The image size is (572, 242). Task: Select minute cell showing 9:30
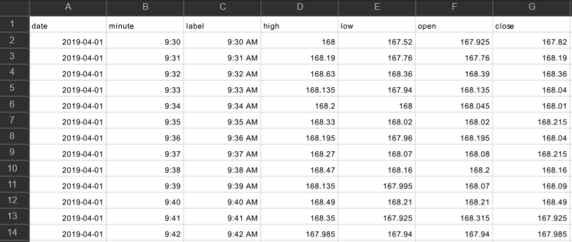[x=145, y=40]
